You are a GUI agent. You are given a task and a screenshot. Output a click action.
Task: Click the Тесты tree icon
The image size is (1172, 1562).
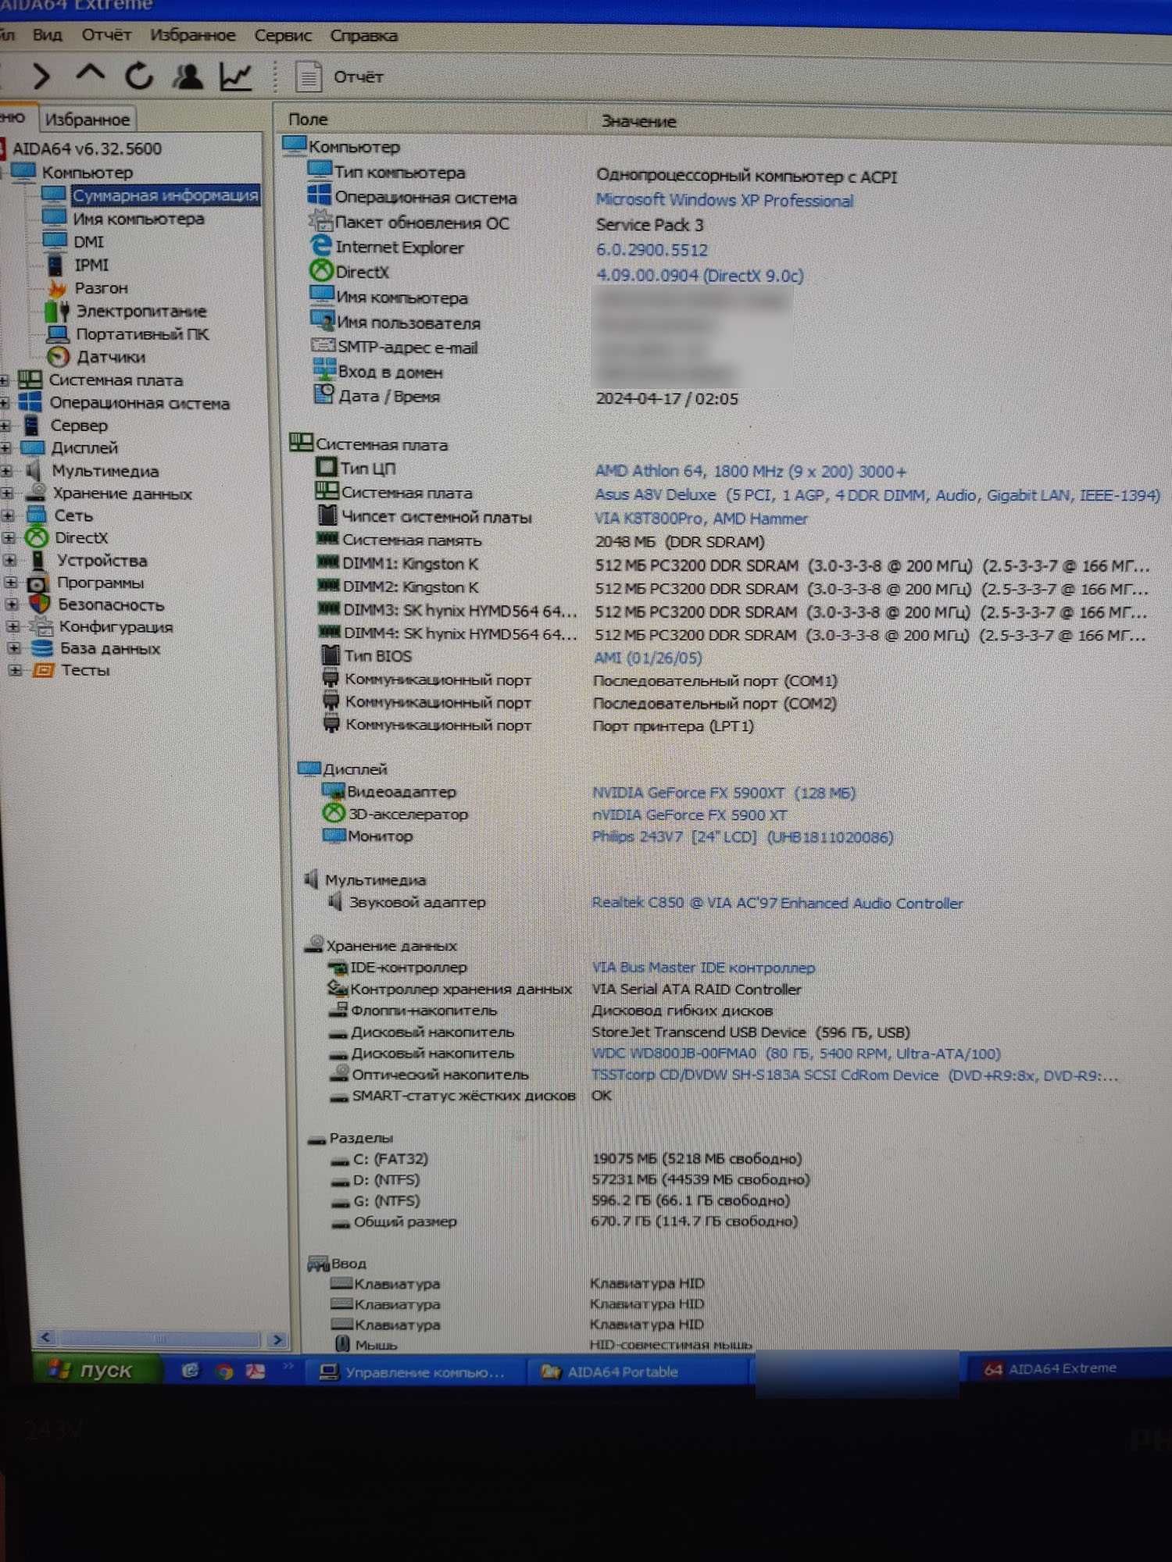pos(43,670)
